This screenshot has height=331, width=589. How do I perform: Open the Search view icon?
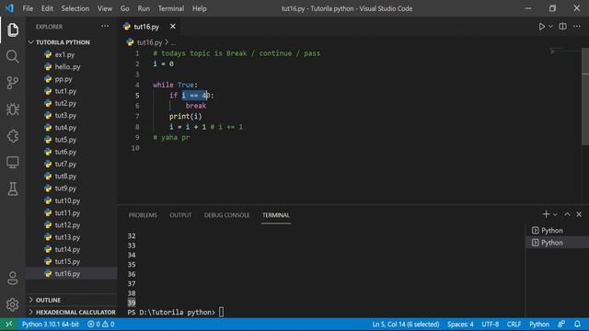tap(12, 56)
